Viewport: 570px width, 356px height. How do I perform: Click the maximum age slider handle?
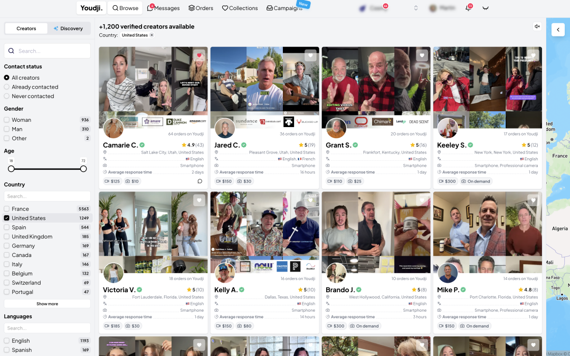tap(83, 169)
